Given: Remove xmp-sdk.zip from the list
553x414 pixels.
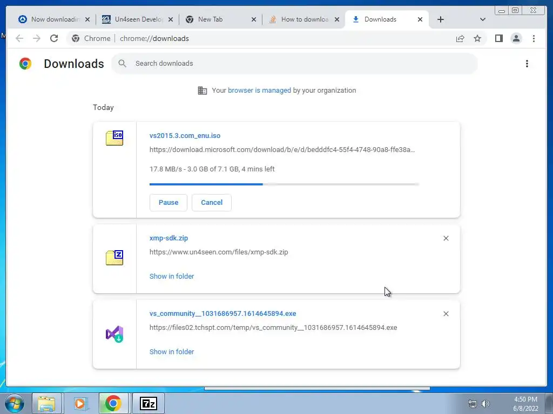Looking at the screenshot, I should 446,238.
